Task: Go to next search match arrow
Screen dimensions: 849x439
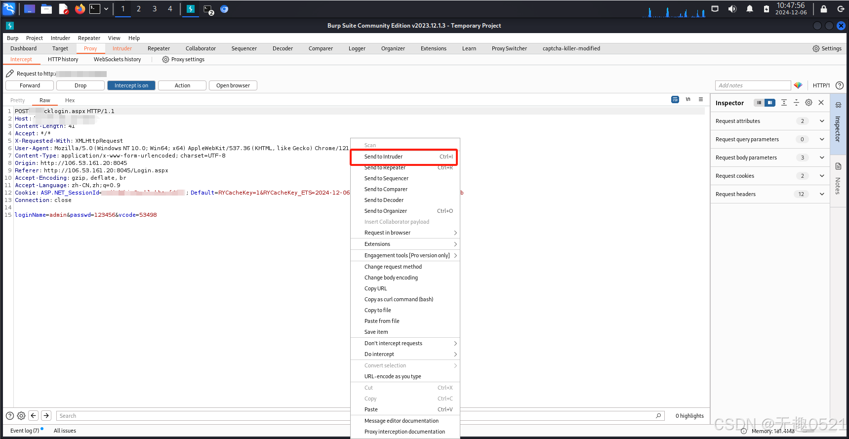Action: pos(46,416)
